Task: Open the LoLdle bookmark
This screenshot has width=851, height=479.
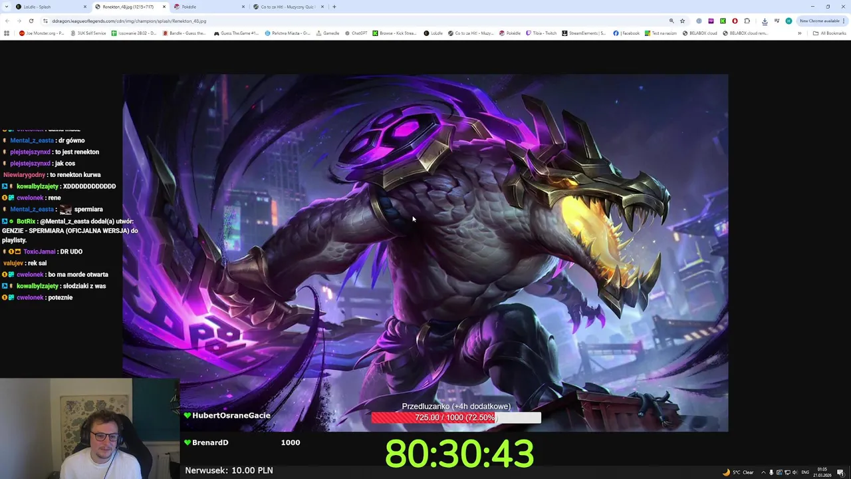Action: click(433, 33)
